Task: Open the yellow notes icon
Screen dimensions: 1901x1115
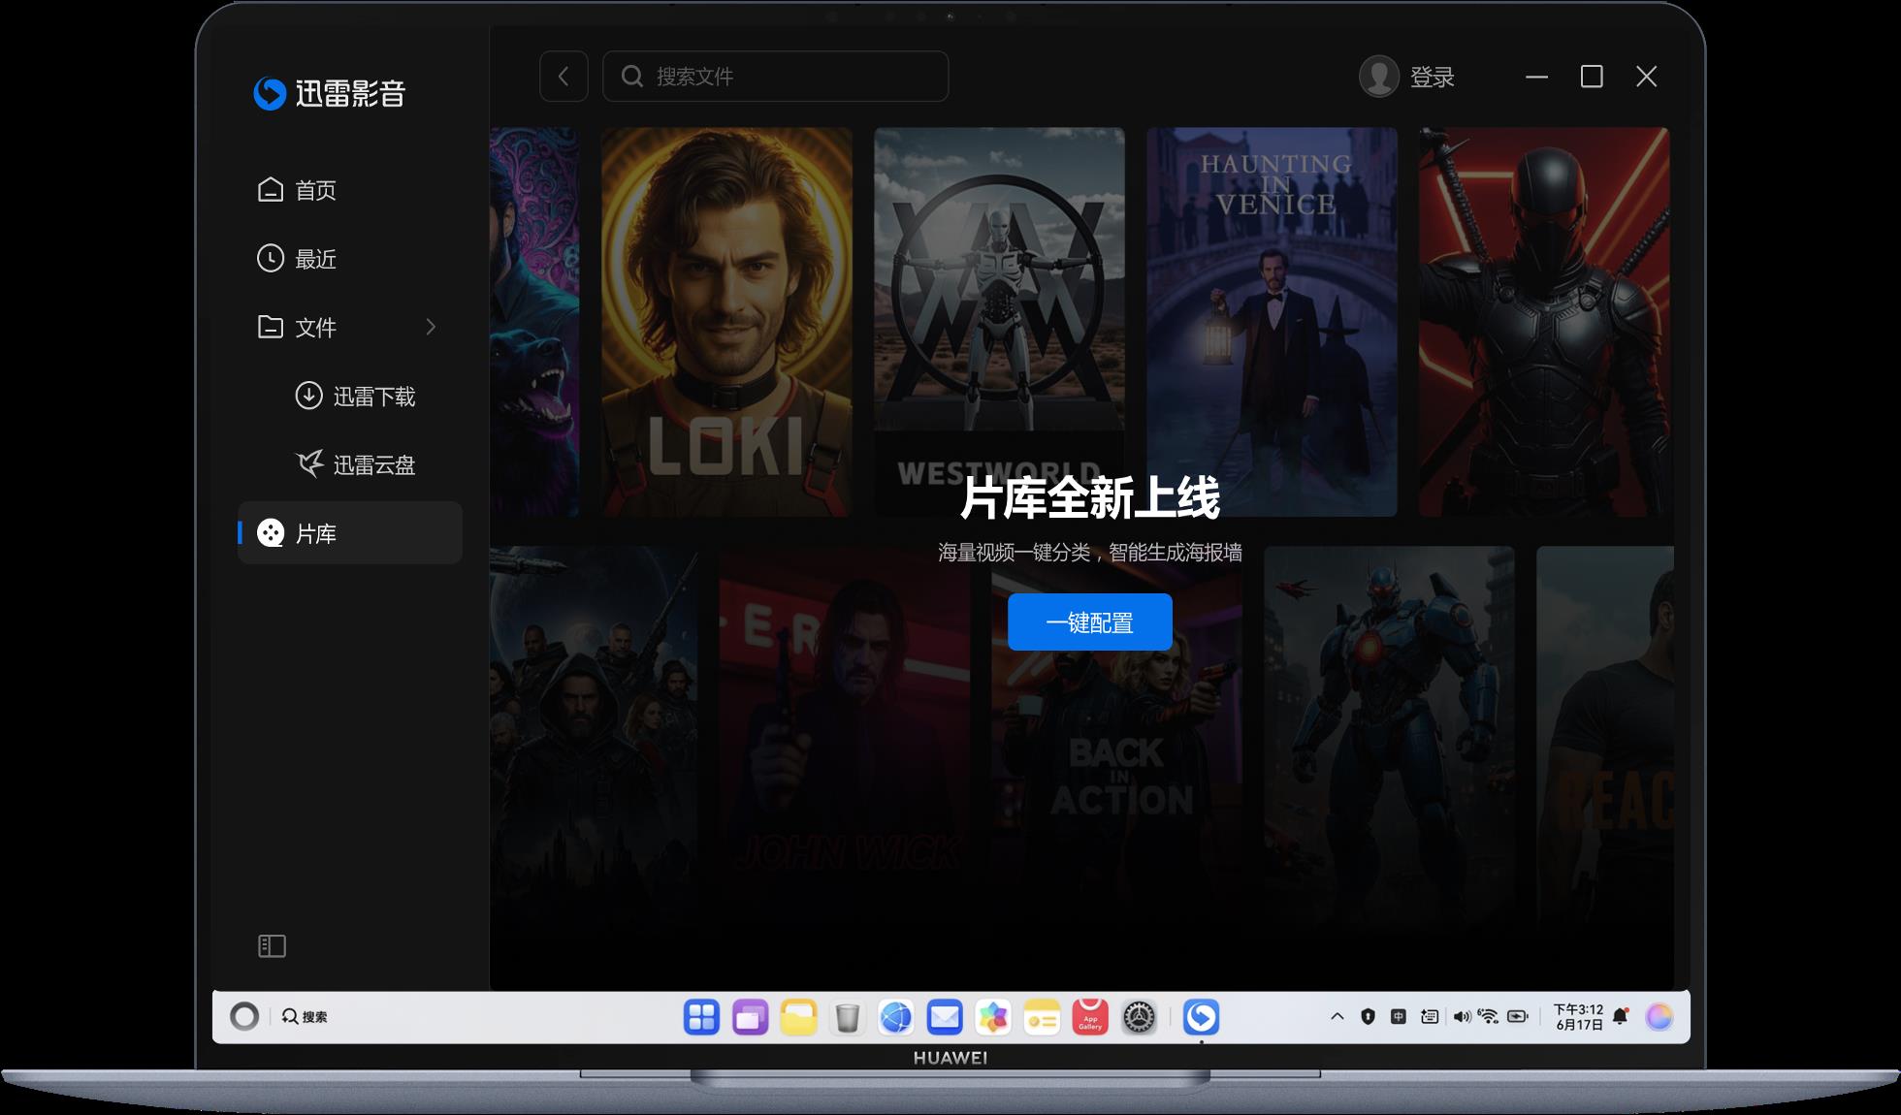Action: (x=1042, y=1017)
